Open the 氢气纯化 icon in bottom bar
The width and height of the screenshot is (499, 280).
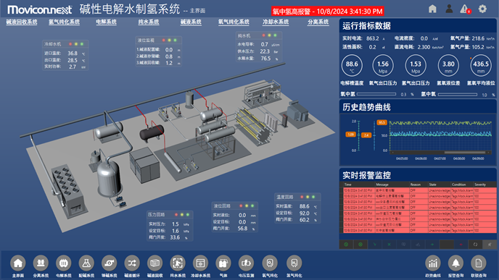pyautogui.click(x=294, y=263)
